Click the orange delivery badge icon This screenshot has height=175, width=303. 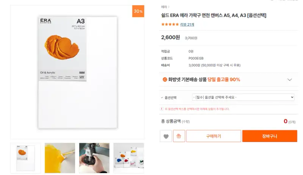tap(165, 80)
